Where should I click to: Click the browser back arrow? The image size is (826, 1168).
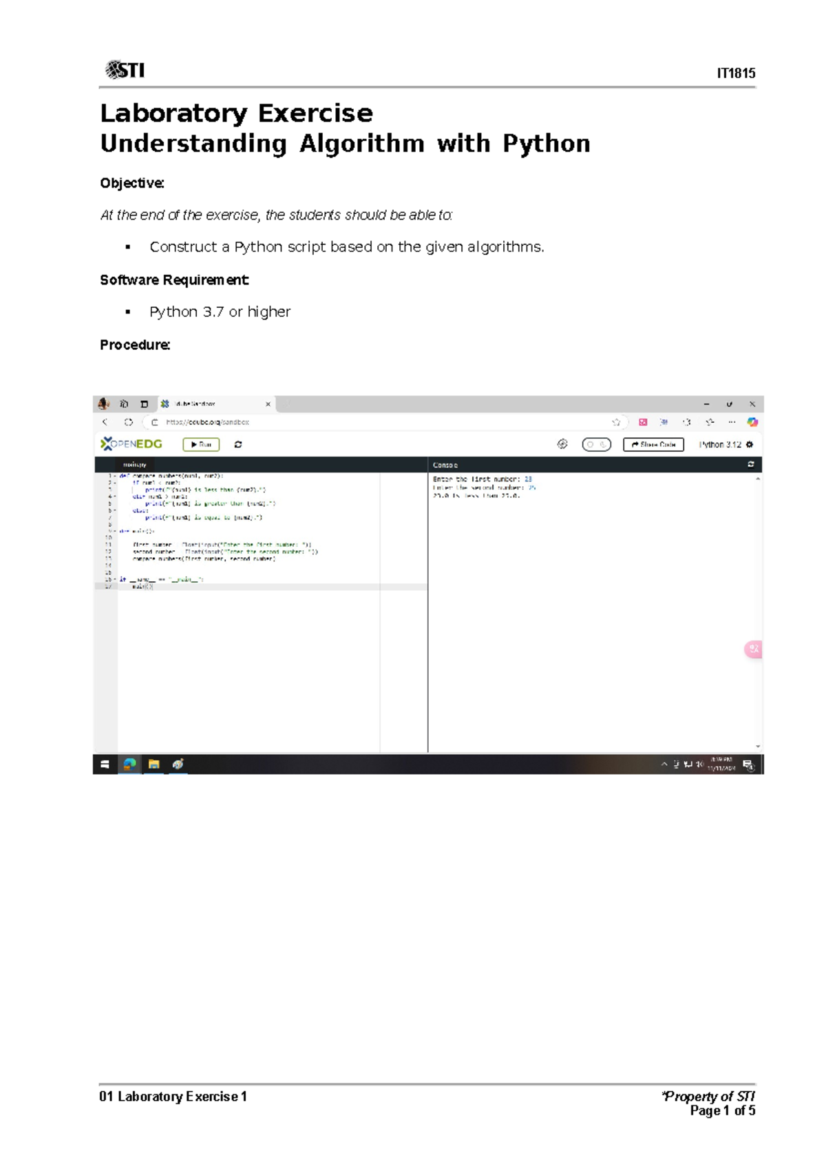click(x=105, y=422)
